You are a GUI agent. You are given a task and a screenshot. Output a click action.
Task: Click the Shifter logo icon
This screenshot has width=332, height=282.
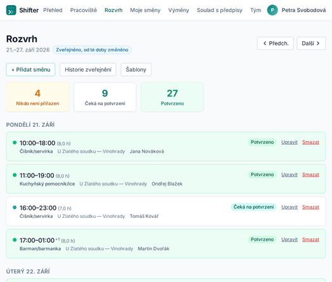click(x=11, y=10)
